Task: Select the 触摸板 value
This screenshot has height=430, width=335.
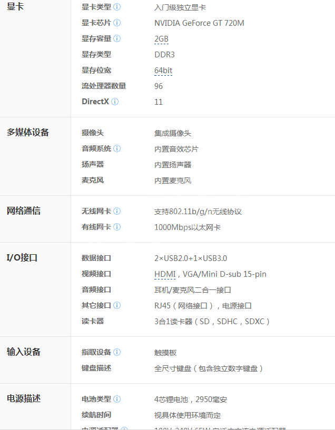Action: (x=165, y=353)
